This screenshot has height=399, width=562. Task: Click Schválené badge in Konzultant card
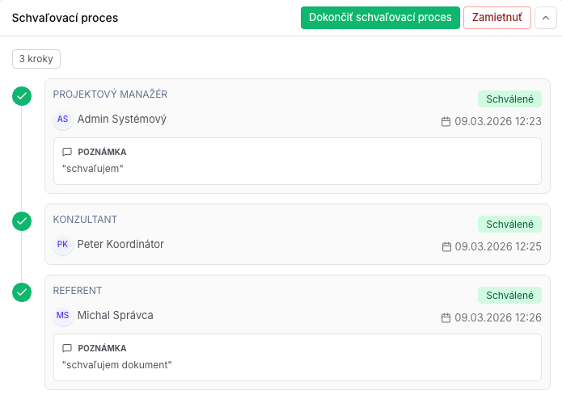[509, 225]
